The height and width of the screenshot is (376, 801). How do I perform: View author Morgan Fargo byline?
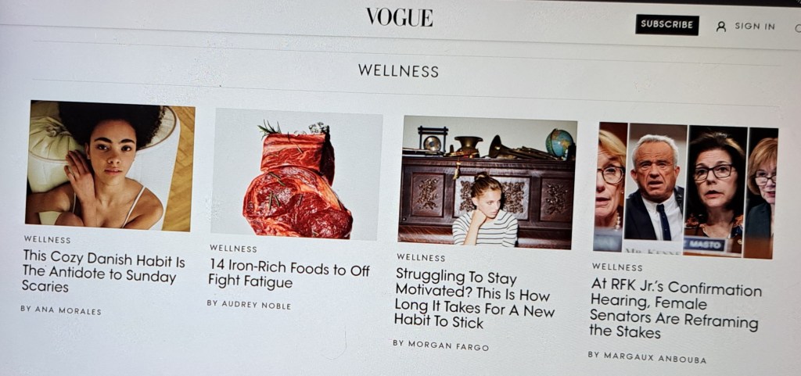coord(440,345)
